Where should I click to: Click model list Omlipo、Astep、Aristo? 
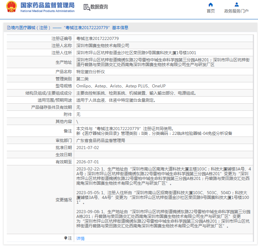[121, 86]
